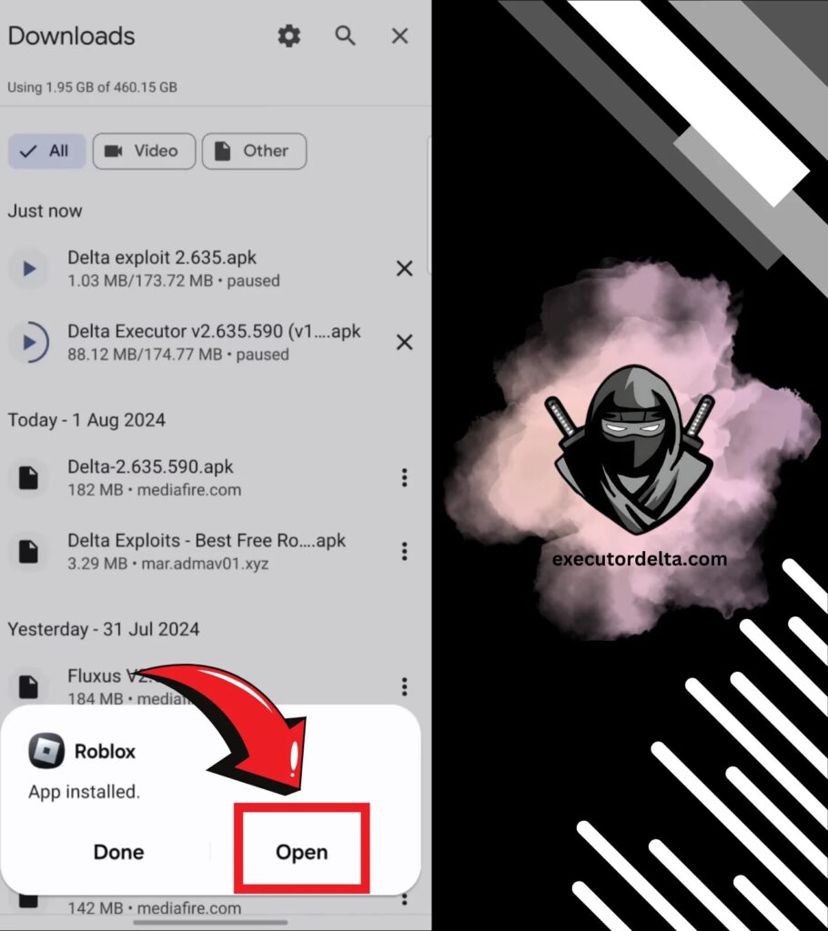Viewport: 828px width, 931px height.
Task: Filter downloads by Video
Action: (144, 151)
